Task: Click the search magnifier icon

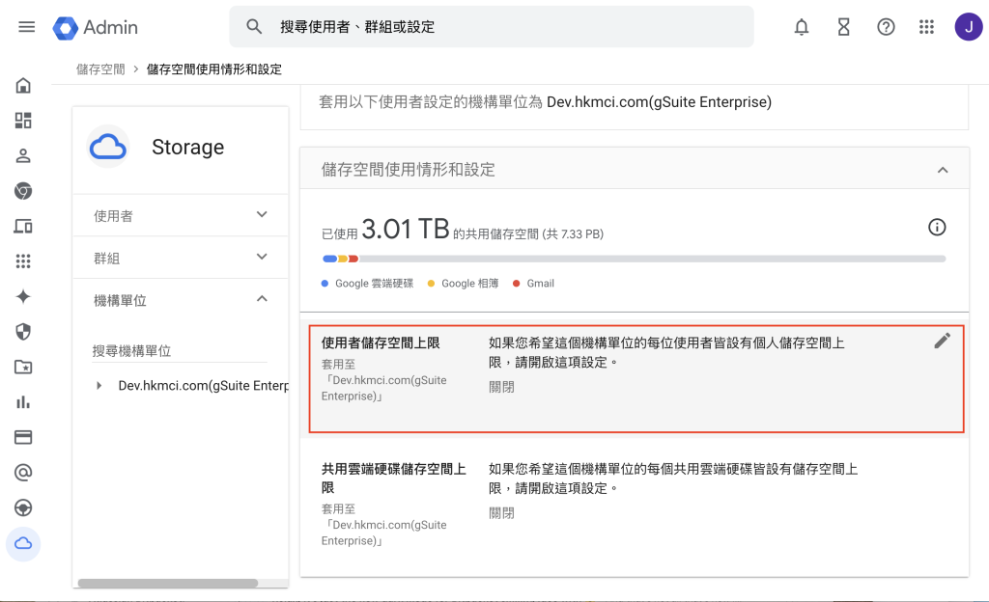Action: pyautogui.click(x=254, y=26)
